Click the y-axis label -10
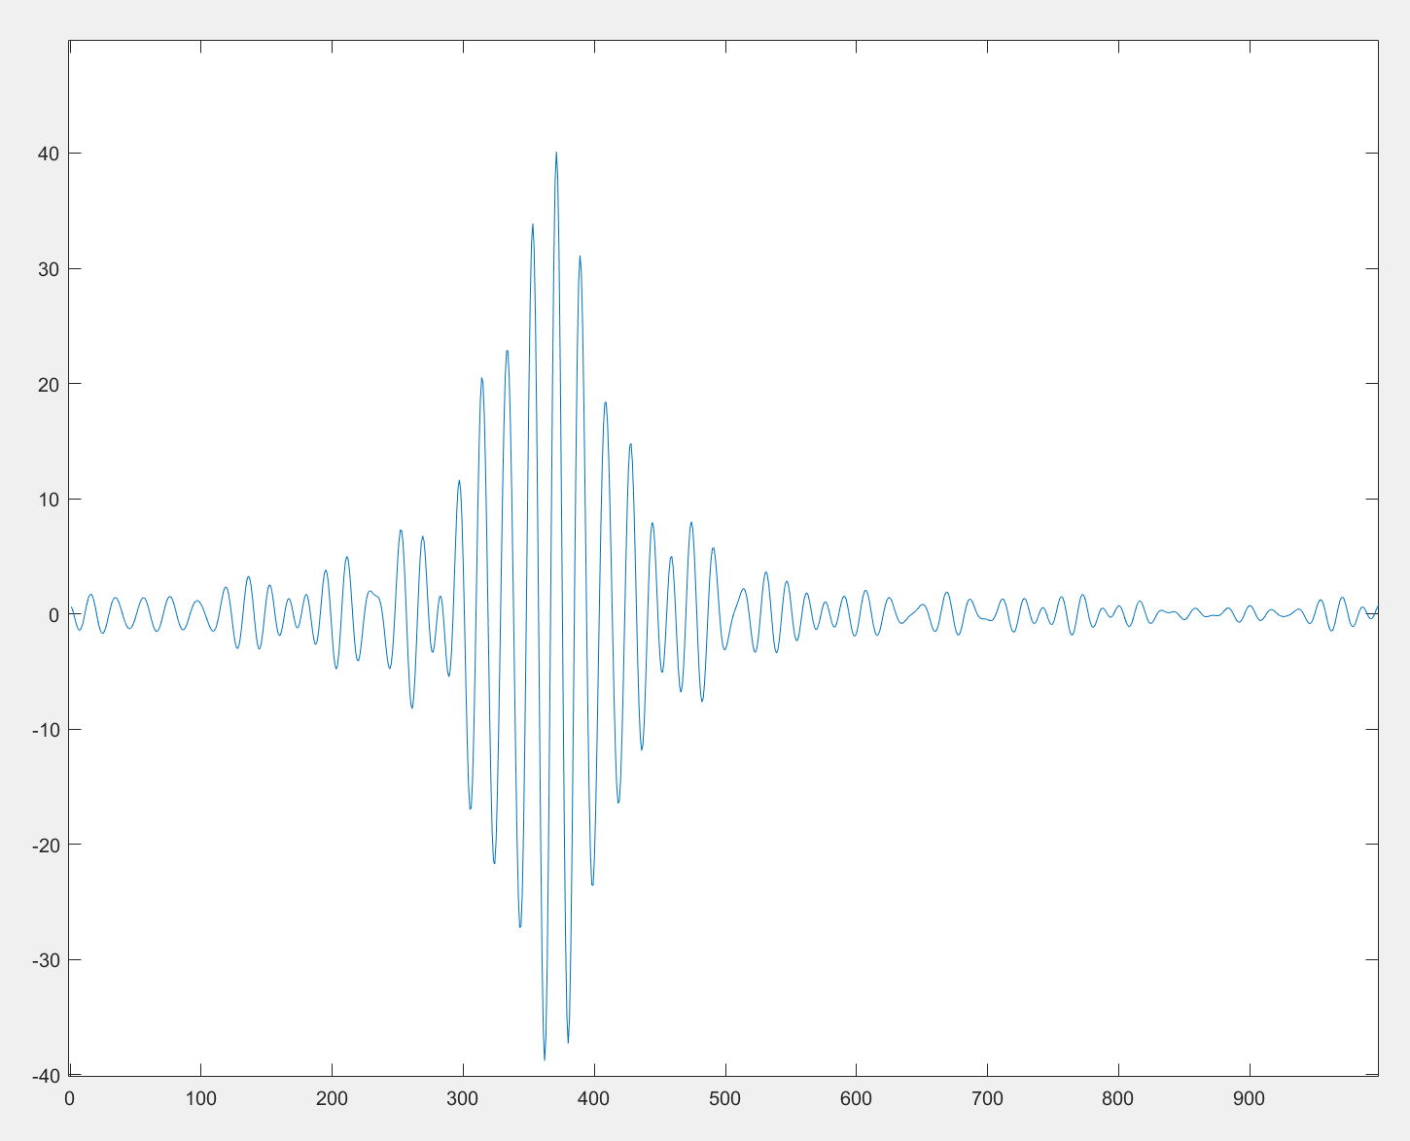 (x=46, y=730)
